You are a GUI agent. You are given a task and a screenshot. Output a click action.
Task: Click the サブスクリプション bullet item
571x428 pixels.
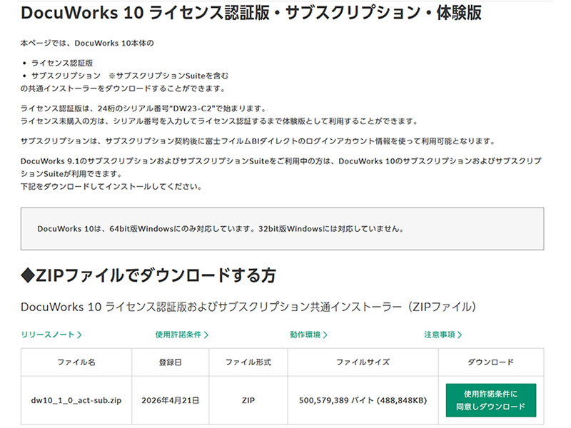(x=130, y=76)
